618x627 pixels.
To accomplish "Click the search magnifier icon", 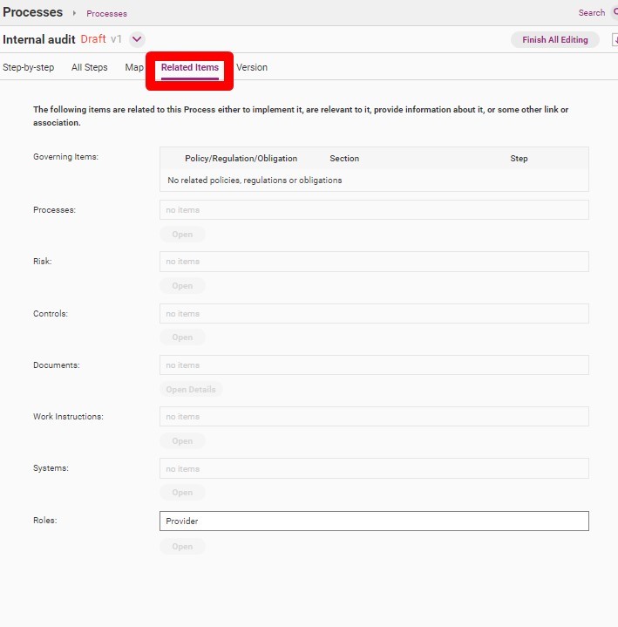I will click(x=615, y=12).
